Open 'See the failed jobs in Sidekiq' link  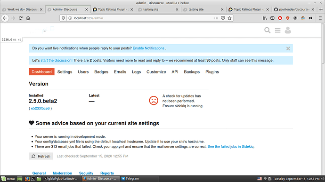(231, 147)
